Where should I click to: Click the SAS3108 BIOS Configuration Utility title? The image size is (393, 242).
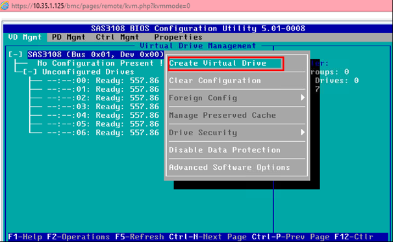tap(198, 29)
